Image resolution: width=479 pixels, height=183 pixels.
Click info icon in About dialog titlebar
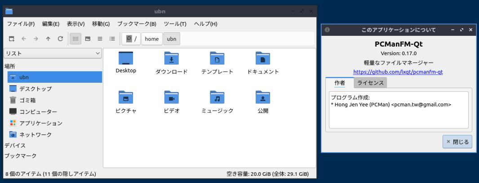coord(327,30)
